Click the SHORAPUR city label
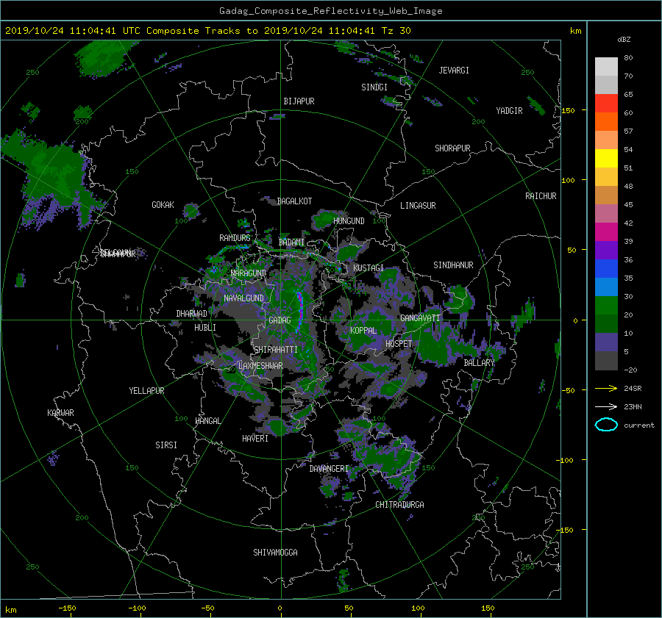Image resolution: width=662 pixels, height=618 pixels. click(452, 148)
